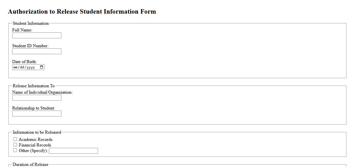Open the Date of Birth calendar picker

(x=42, y=67)
